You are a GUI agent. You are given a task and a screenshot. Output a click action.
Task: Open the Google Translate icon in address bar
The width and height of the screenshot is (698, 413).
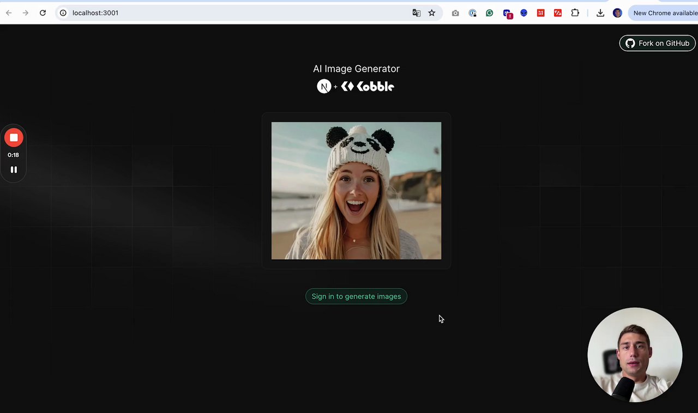(417, 13)
